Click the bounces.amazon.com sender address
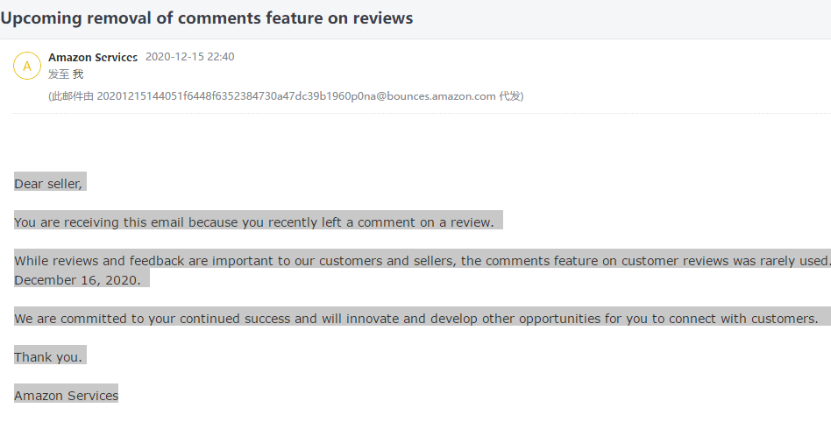Viewport: 831px width, 422px height. point(295,95)
